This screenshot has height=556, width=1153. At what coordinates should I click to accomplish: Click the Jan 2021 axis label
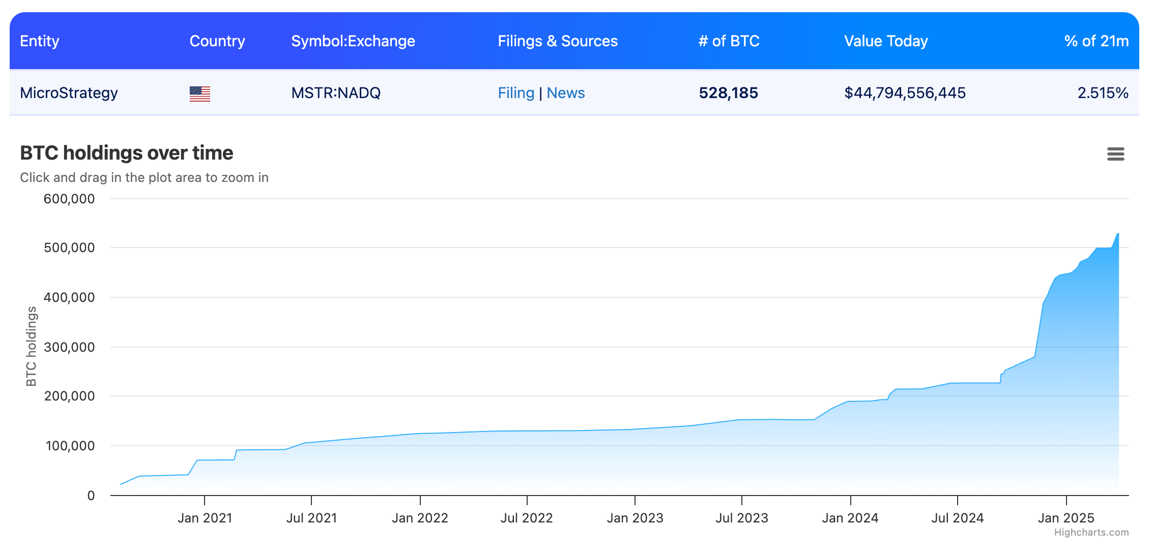pos(205,518)
